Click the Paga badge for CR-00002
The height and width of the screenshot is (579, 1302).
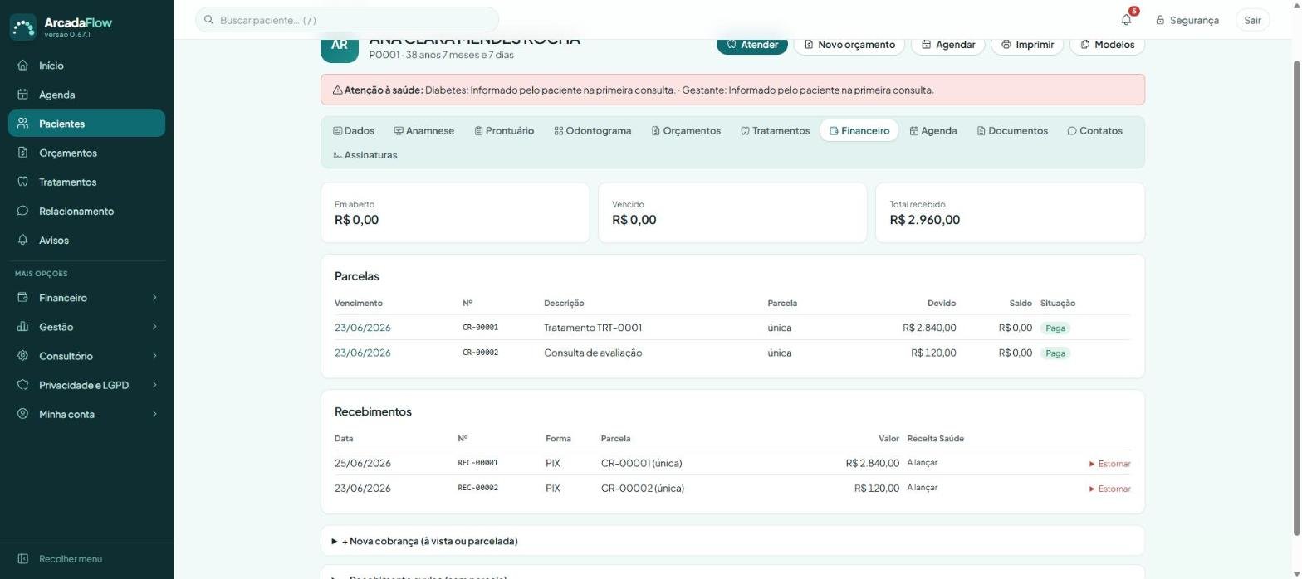(x=1055, y=353)
